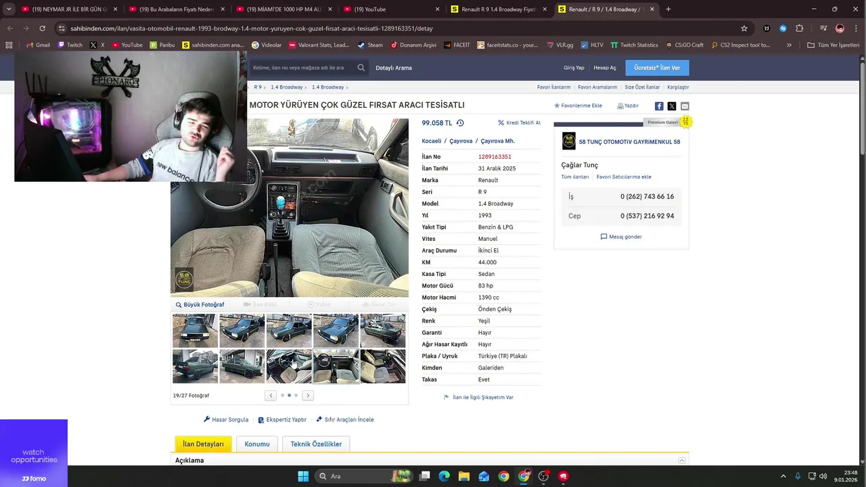Viewport: 866px width, 487px height.
Task: Click the search magnifier icon in site header
Action: [361, 68]
